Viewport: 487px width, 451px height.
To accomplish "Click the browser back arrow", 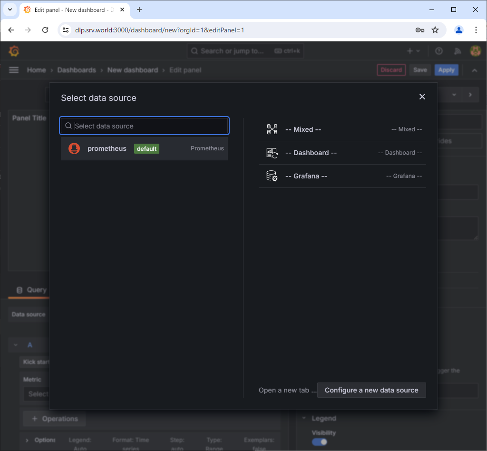I will click(x=11, y=30).
